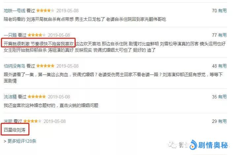
Task: Select the highlighted text 四星给刘涛
Action: coord(15,130)
